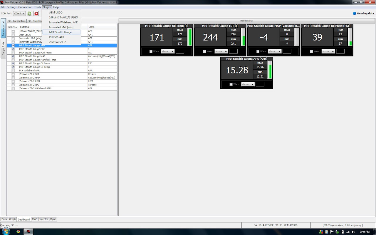
Task: Uncheck MRF Stealth Gauge Oil Temp checkbox
Action: (x=13, y=67)
